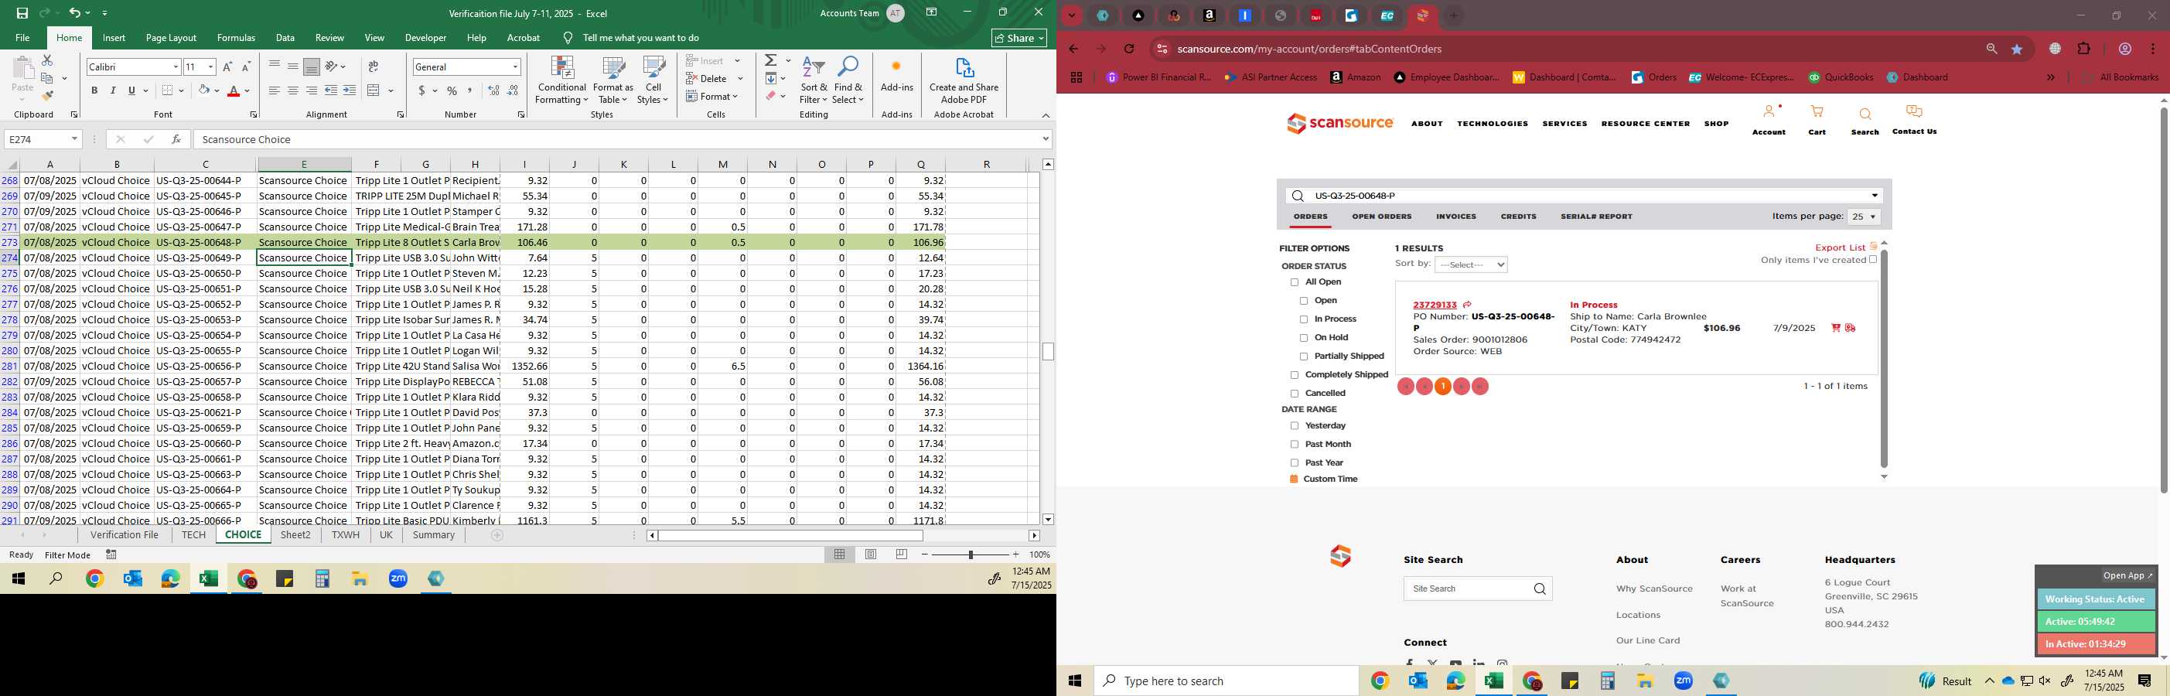Click the Export List link
The image size is (2170, 696).
(1841, 247)
